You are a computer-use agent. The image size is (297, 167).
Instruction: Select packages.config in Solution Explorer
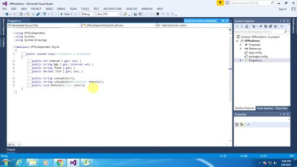pyautogui.click(x=258, y=57)
